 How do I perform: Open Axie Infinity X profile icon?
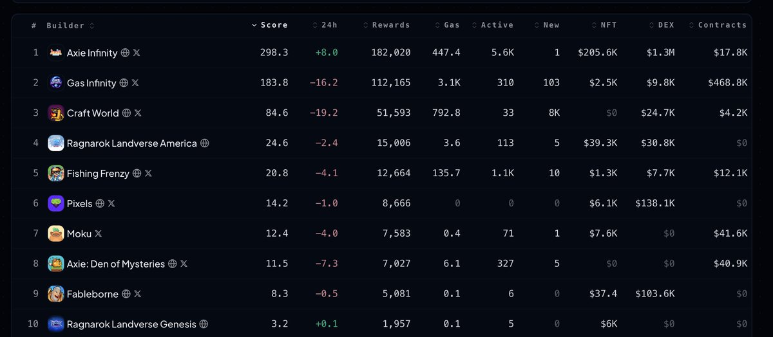click(x=137, y=53)
